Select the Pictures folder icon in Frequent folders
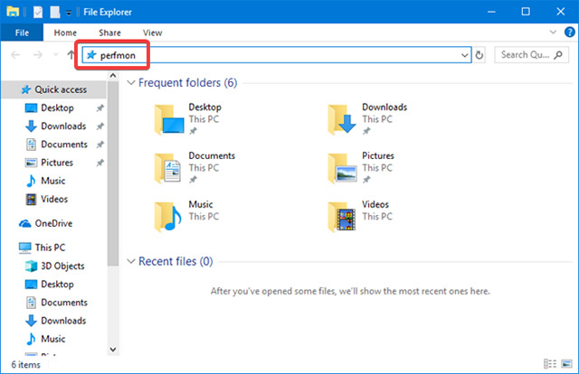The image size is (579, 374). click(343, 169)
